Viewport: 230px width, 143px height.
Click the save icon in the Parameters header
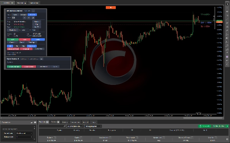click(35, 122)
